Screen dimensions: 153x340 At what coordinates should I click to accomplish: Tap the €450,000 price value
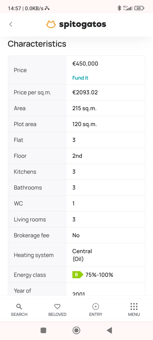point(85,63)
